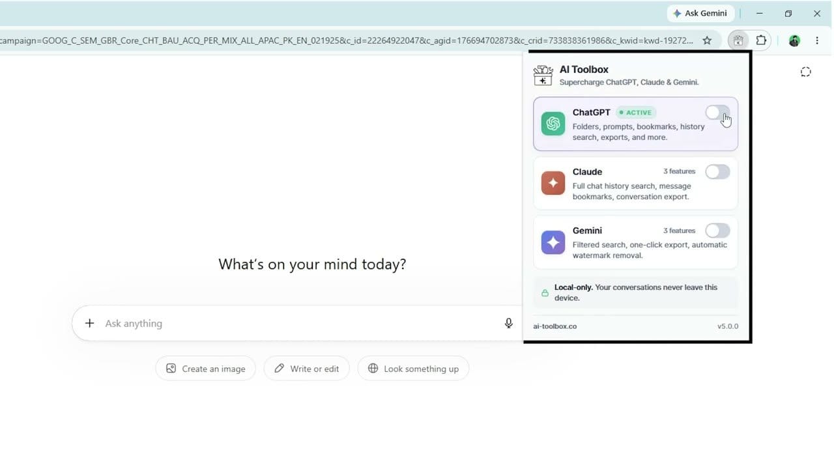Bookmark this page with the star icon
Viewport: 834px width, 469px height.
click(x=707, y=40)
